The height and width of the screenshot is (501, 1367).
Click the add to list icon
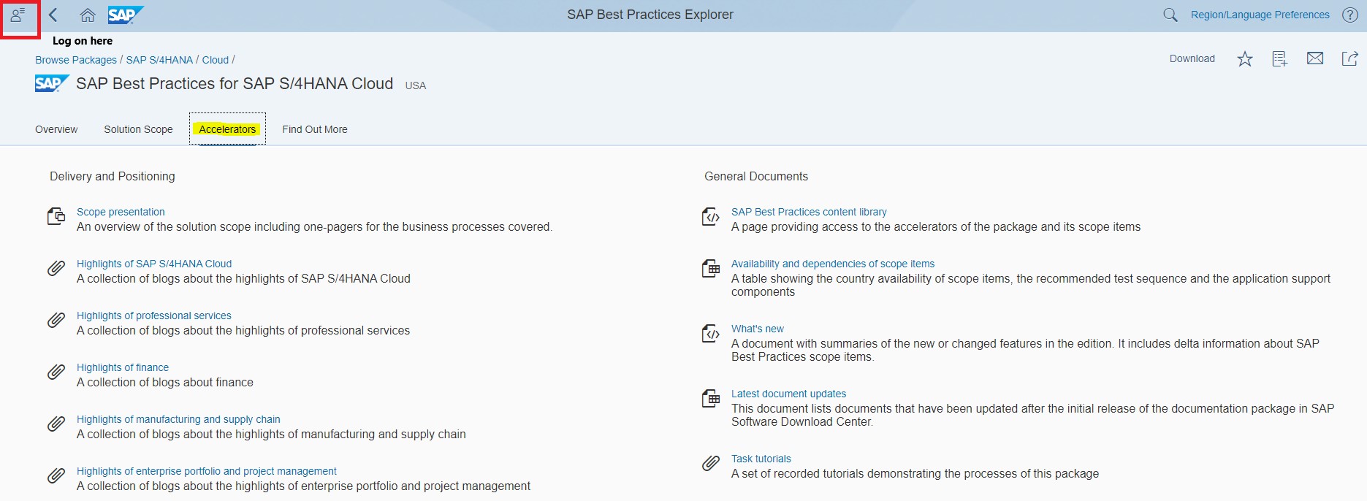click(1279, 59)
